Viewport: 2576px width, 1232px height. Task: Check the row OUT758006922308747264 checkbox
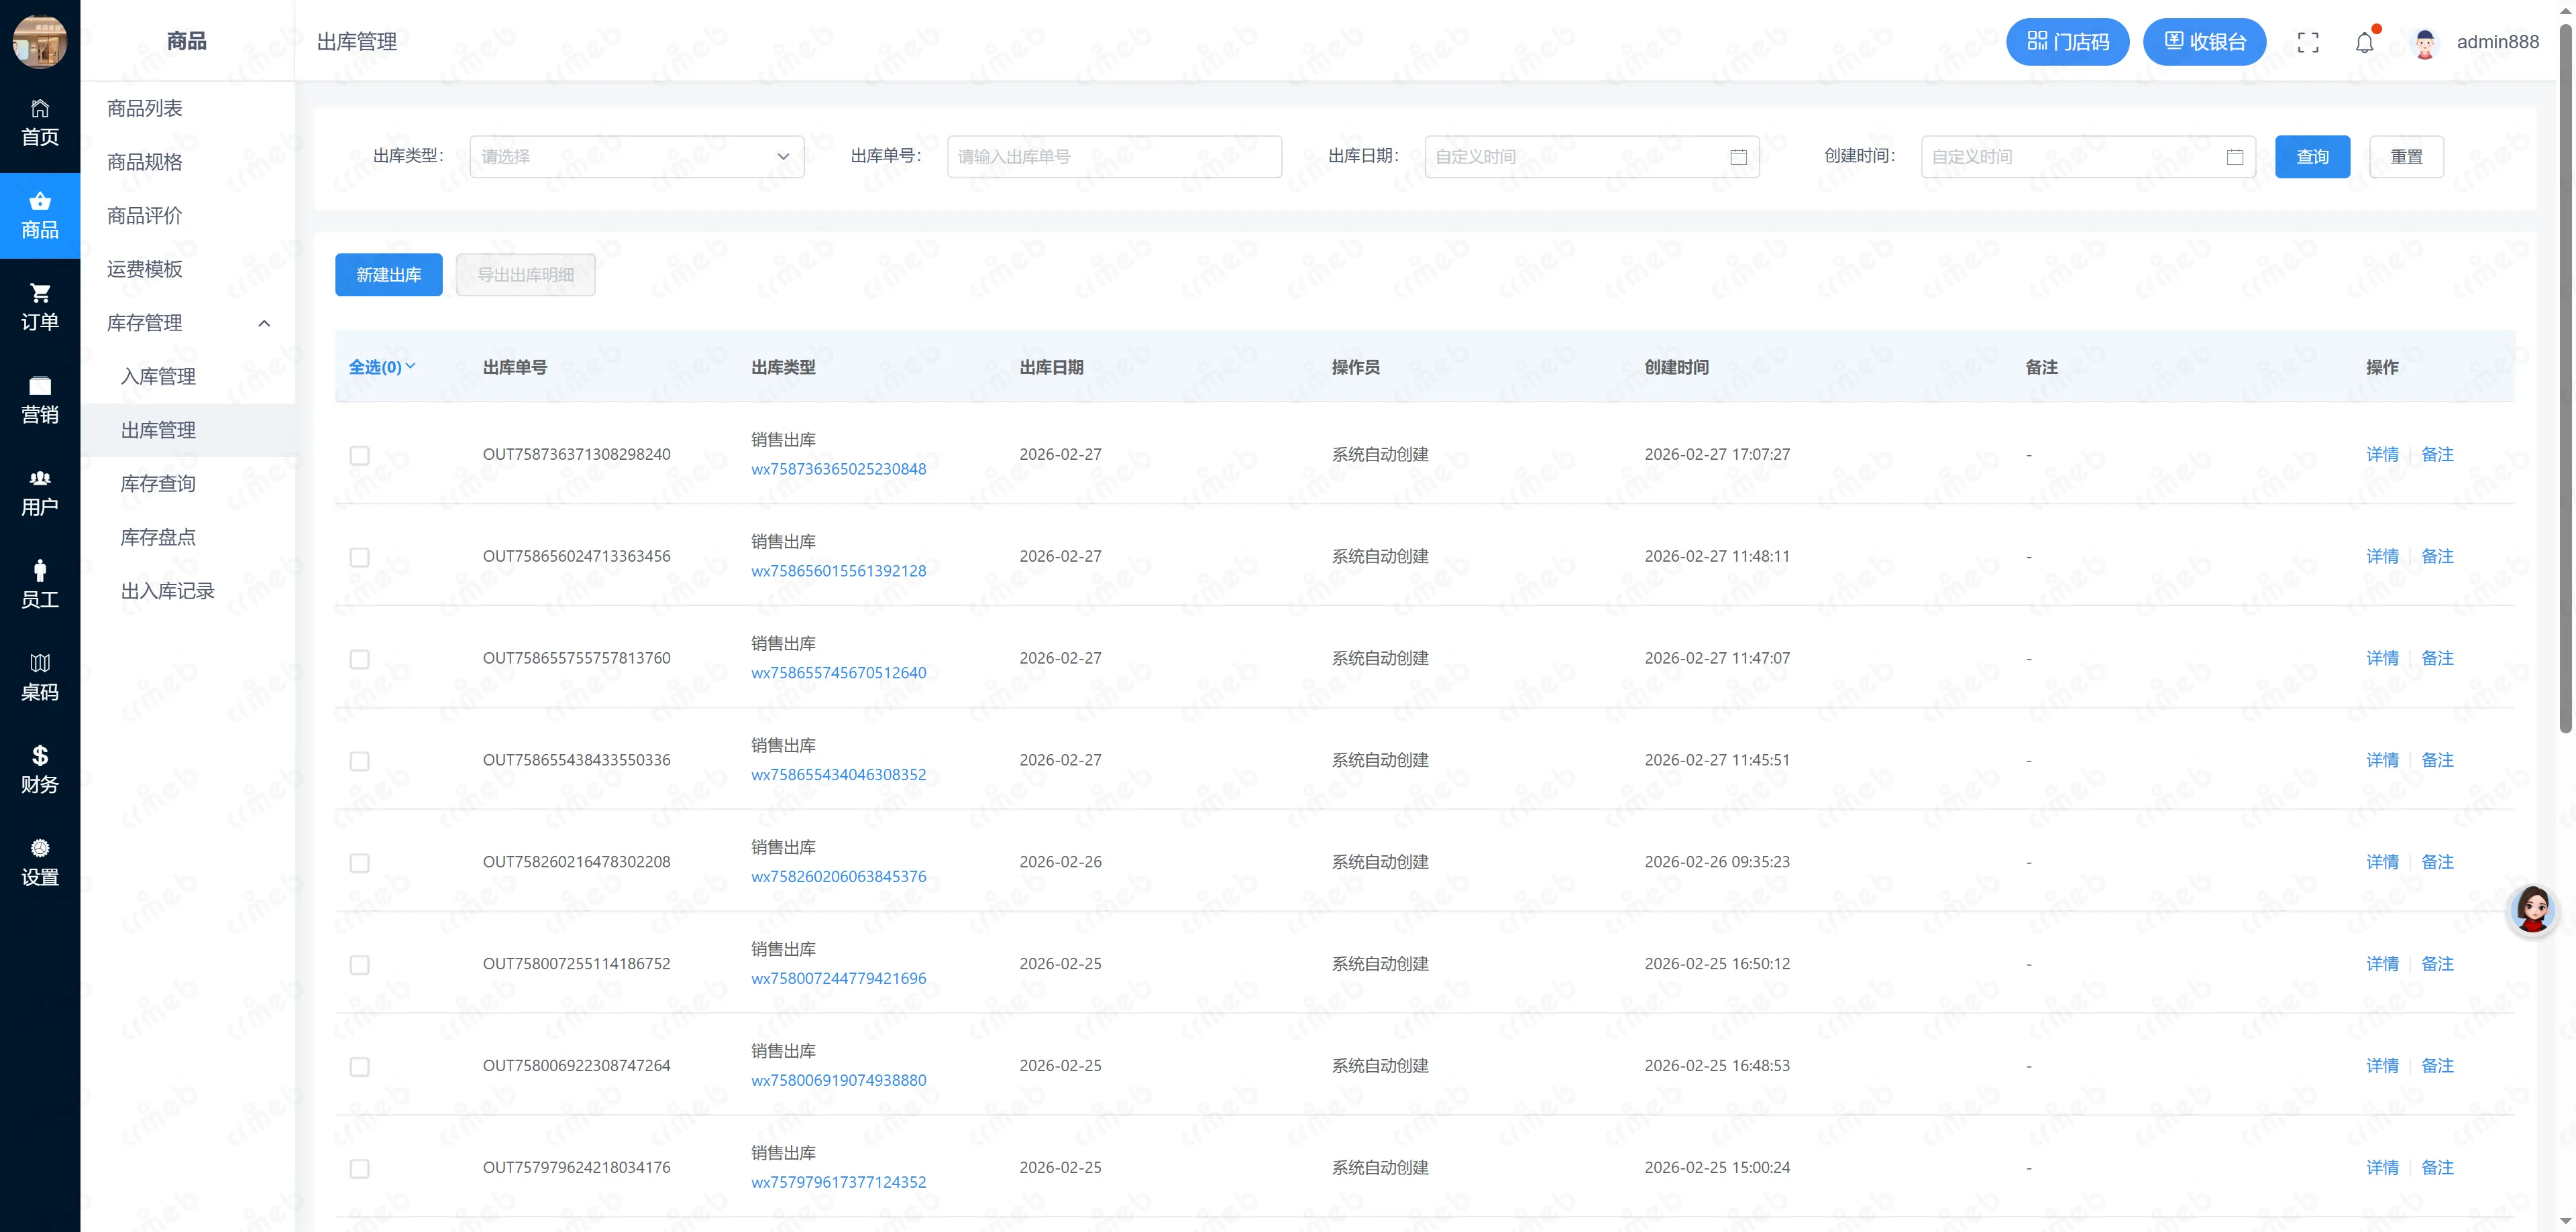359,1067
